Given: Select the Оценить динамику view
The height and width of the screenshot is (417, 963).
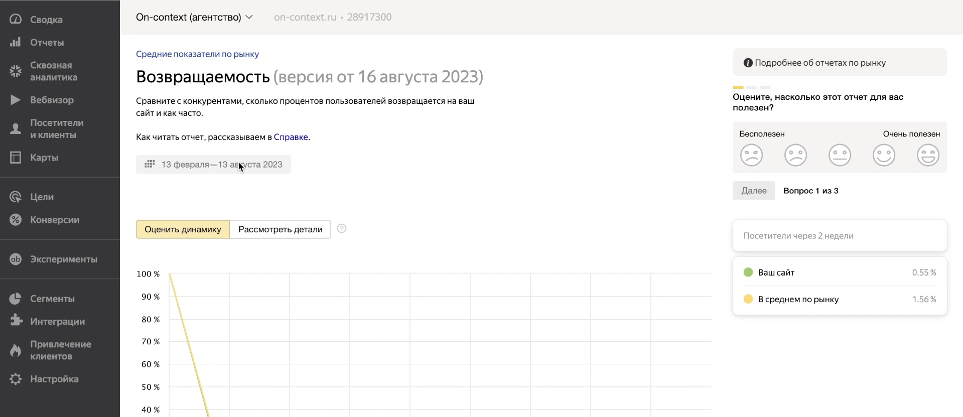Looking at the screenshot, I should click(183, 229).
